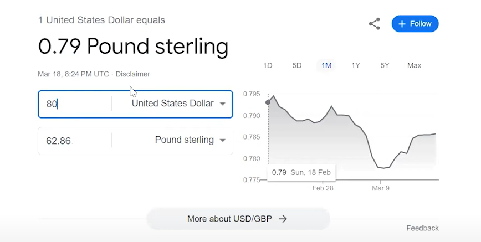
Task: Click the arrow icon beside More about USD/GBP
Action: tap(283, 219)
